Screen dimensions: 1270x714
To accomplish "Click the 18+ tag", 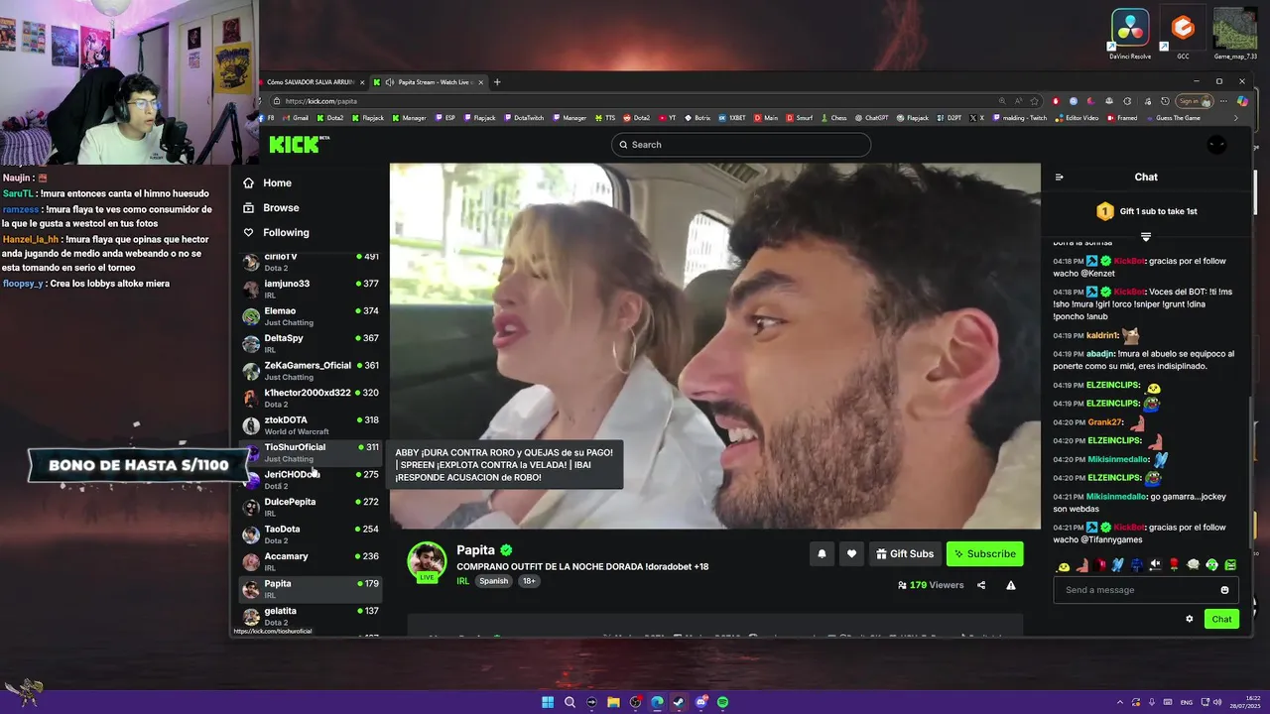I will (x=529, y=581).
